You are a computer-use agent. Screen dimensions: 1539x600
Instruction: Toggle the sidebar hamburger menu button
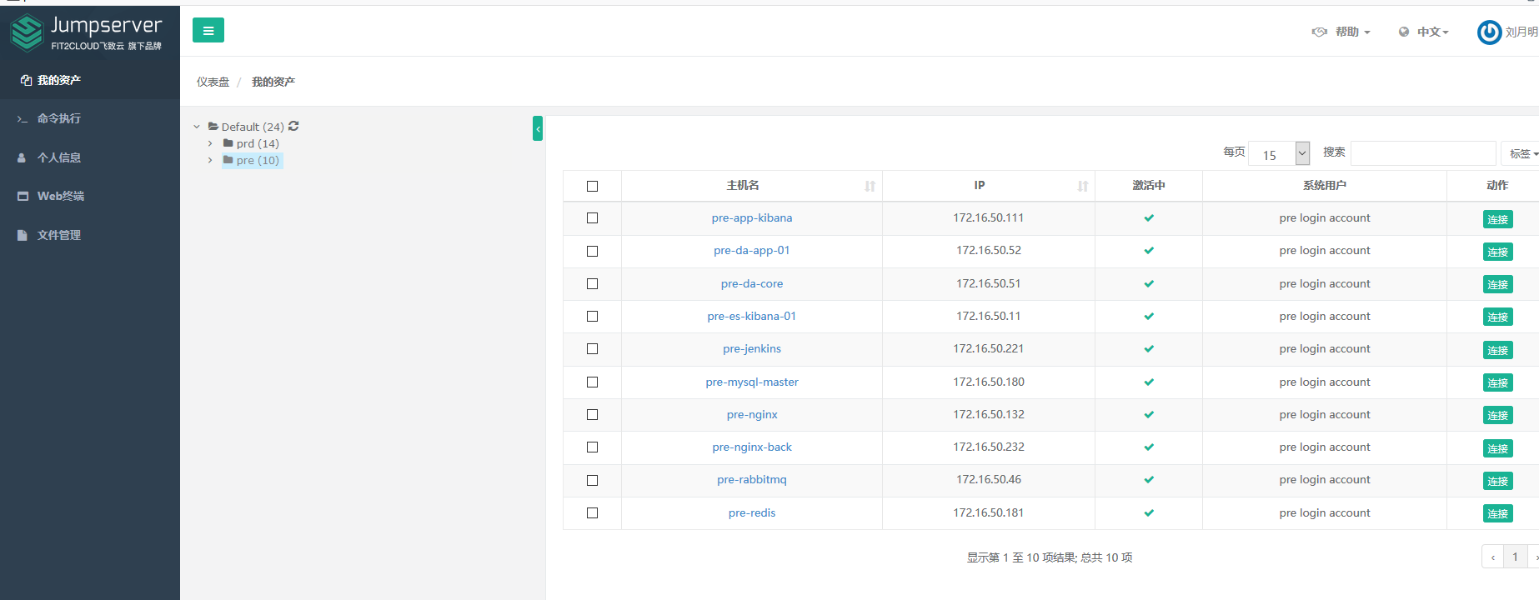pos(208,30)
